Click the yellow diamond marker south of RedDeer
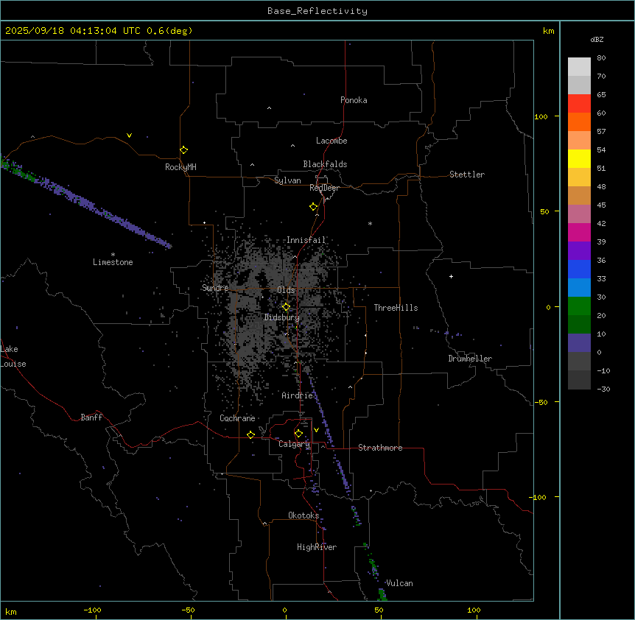This screenshot has width=635, height=620. click(313, 206)
